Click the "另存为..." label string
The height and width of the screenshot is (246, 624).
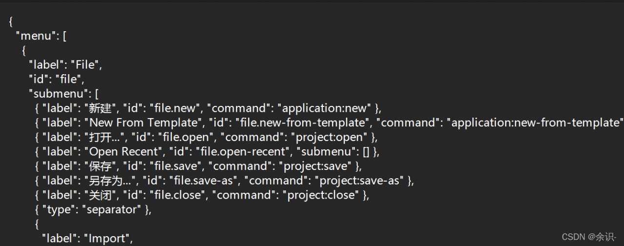112,181
